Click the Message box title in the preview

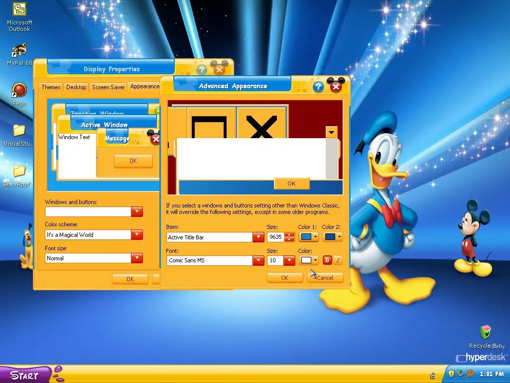click(122, 139)
